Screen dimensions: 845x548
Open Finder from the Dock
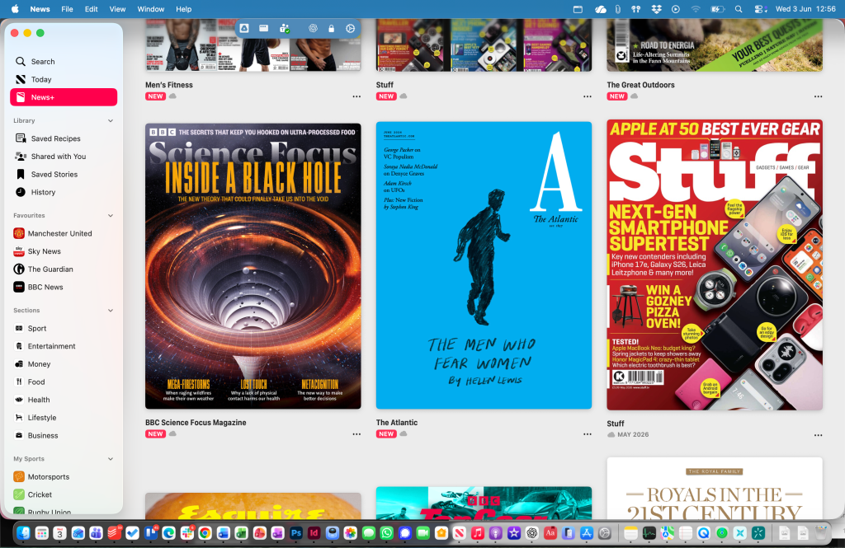coord(24,533)
